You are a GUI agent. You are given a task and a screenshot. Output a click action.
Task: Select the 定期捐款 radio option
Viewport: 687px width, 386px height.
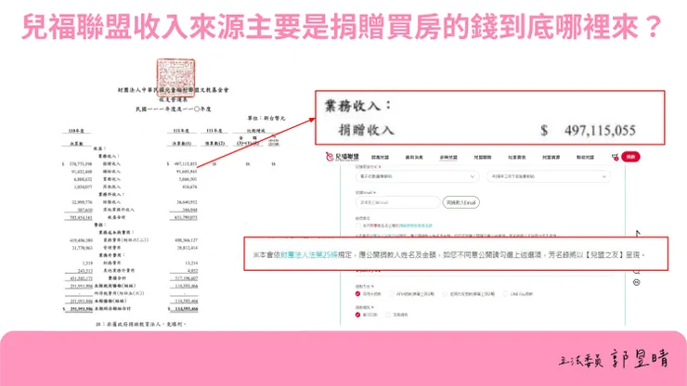click(388, 315)
